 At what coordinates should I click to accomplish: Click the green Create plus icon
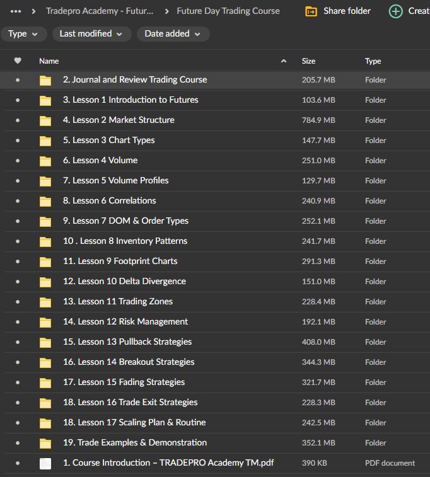pyautogui.click(x=395, y=11)
